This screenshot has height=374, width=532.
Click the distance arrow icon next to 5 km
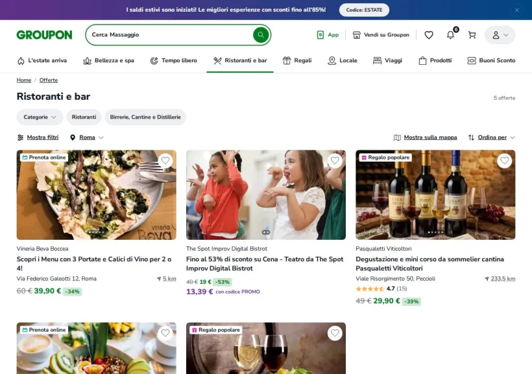coord(158,279)
